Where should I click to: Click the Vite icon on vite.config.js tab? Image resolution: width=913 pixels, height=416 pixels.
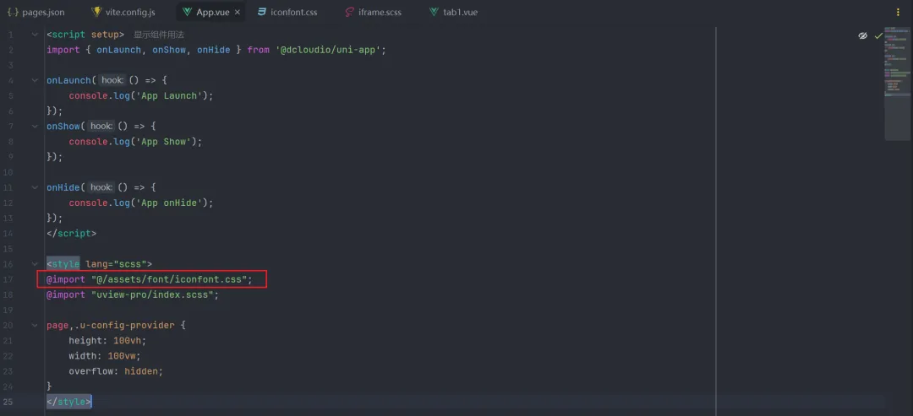(96, 12)
